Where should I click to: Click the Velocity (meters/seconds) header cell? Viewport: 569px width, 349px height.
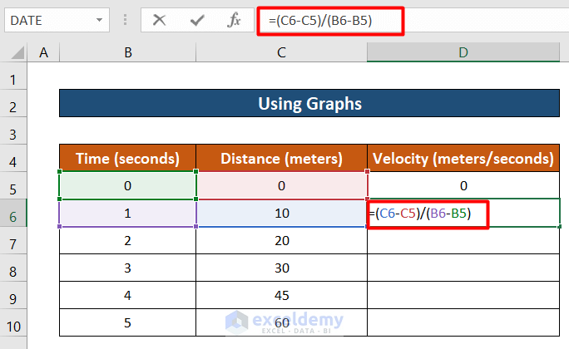click(x=463, y=158)
